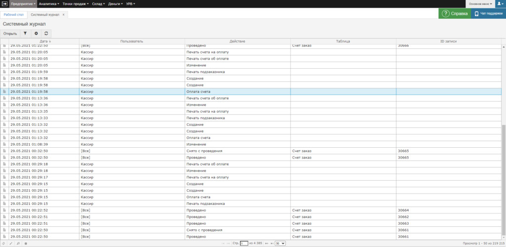Open the rows-per-page 50 selector
Screen dimensions: 506x247
[280, 244]
